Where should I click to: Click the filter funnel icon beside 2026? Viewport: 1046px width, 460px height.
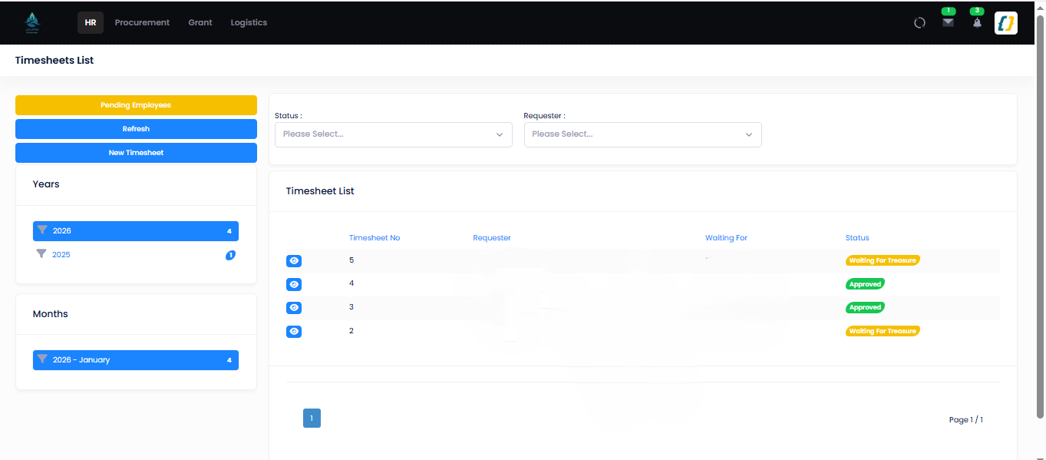42,230
